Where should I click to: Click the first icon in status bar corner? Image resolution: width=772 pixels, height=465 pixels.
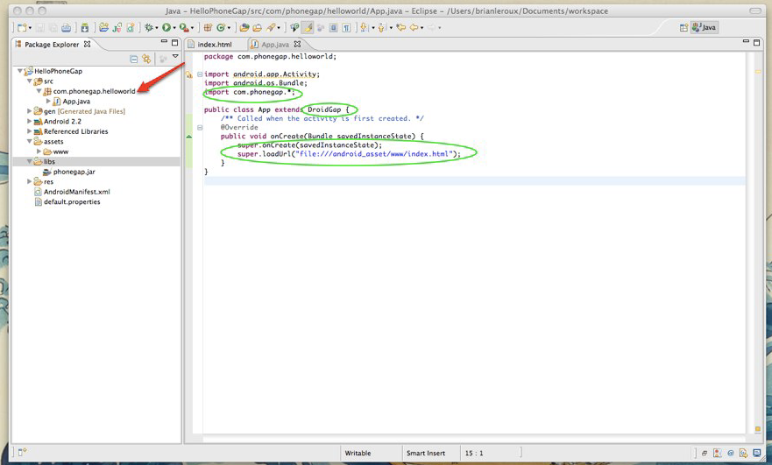705,454
